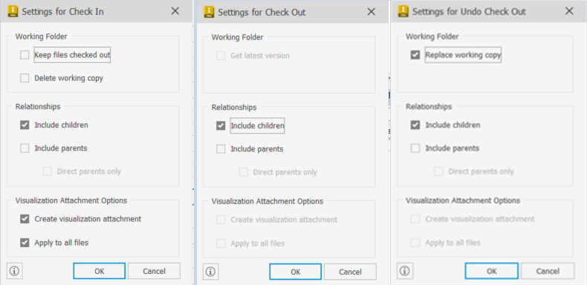Click the info icon in Undo Check Out dialog

405,271
